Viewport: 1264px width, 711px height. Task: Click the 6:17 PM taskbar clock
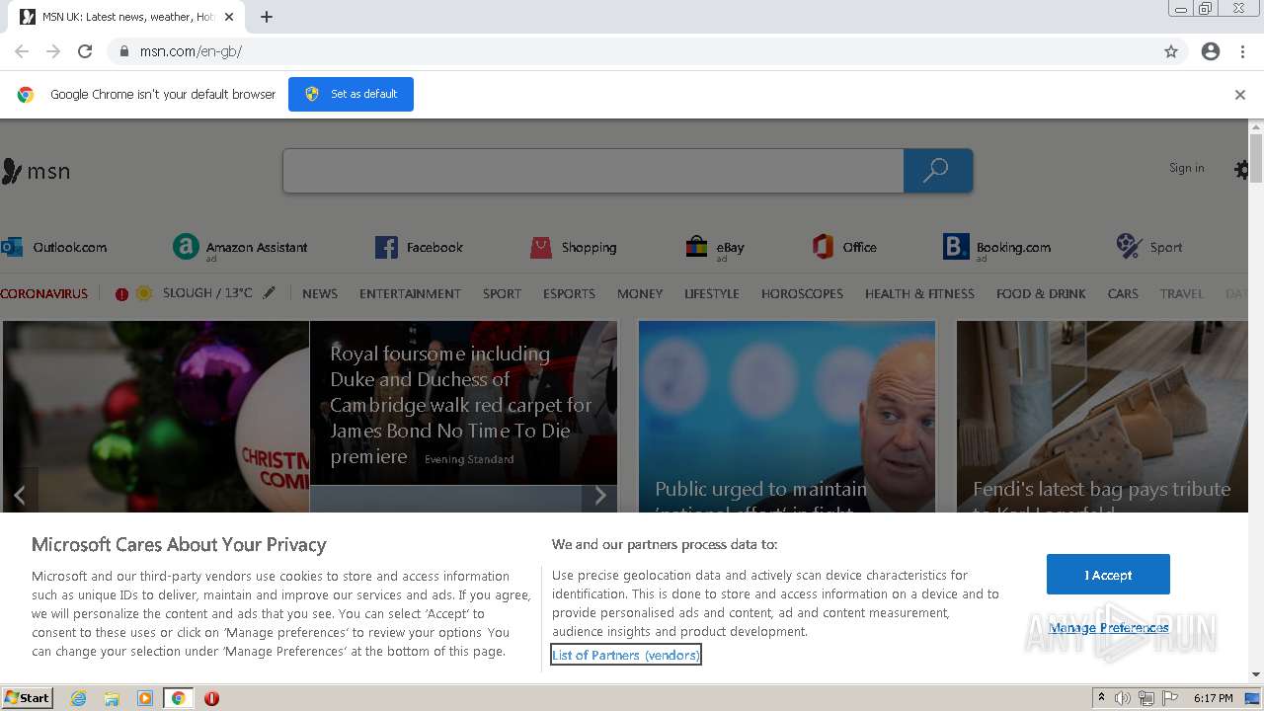(x=1213, y=698)
